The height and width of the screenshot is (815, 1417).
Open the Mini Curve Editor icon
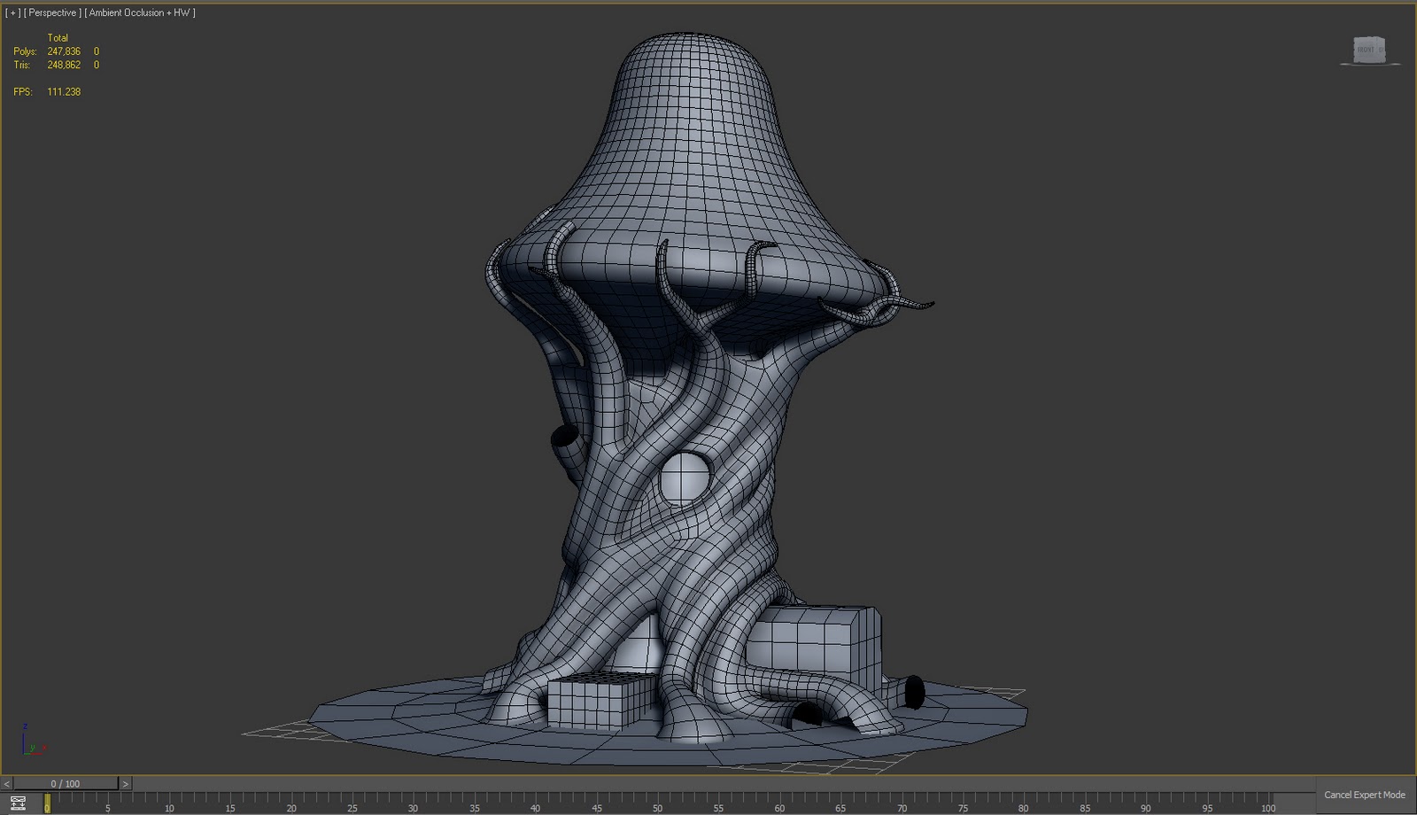coord(18,803)
